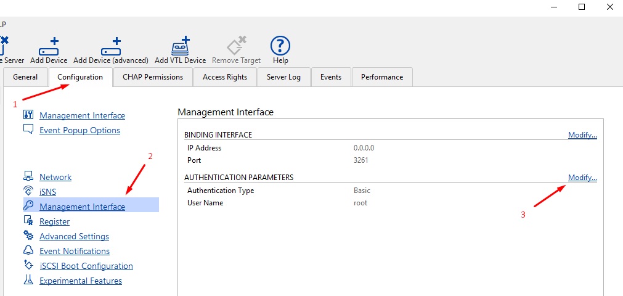This screenshot has height=296, width=623.
Task: Select the Configuration tab
Action: point(80,77)
